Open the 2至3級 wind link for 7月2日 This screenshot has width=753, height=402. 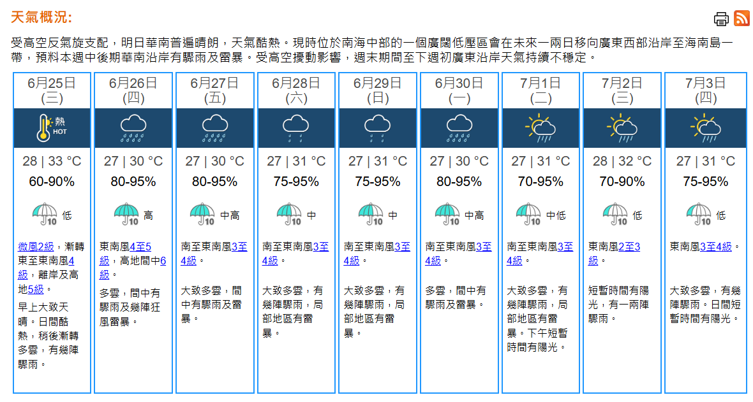pyautogui.click(x=629, y=247)
